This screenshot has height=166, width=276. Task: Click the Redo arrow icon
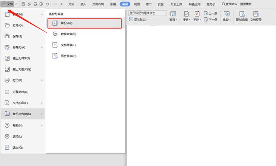click(x=55, y=4)
